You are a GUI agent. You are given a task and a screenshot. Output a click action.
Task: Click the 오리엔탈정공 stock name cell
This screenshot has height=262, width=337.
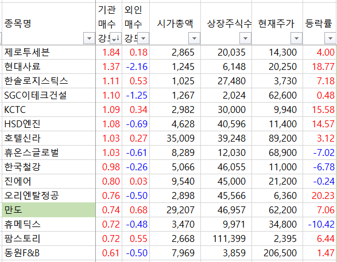point(49,195)
